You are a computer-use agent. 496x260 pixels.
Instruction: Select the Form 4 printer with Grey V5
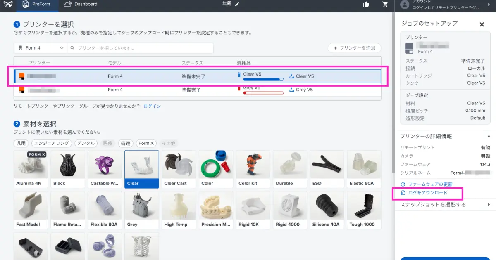pos(198,90)
